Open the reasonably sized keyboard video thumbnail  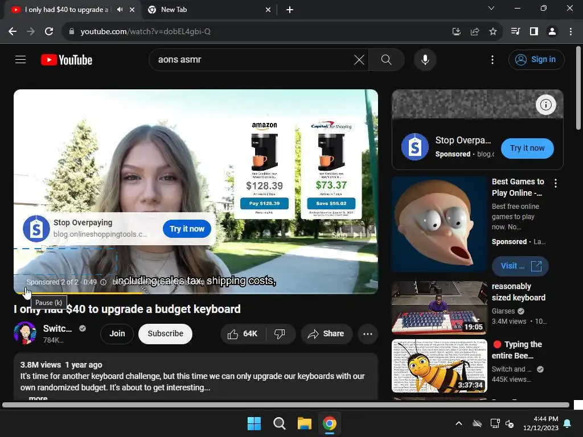click(x=439, y=308)
